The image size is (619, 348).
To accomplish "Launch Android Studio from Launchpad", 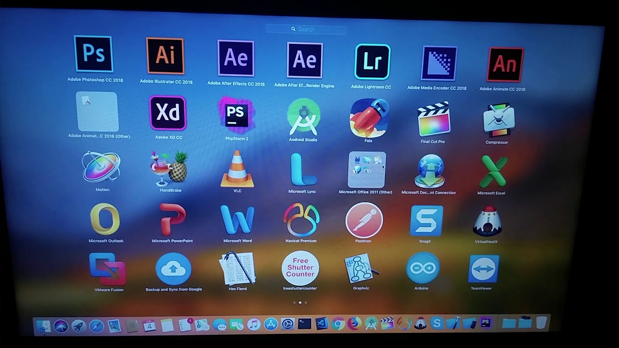I will tap(303, 116).
